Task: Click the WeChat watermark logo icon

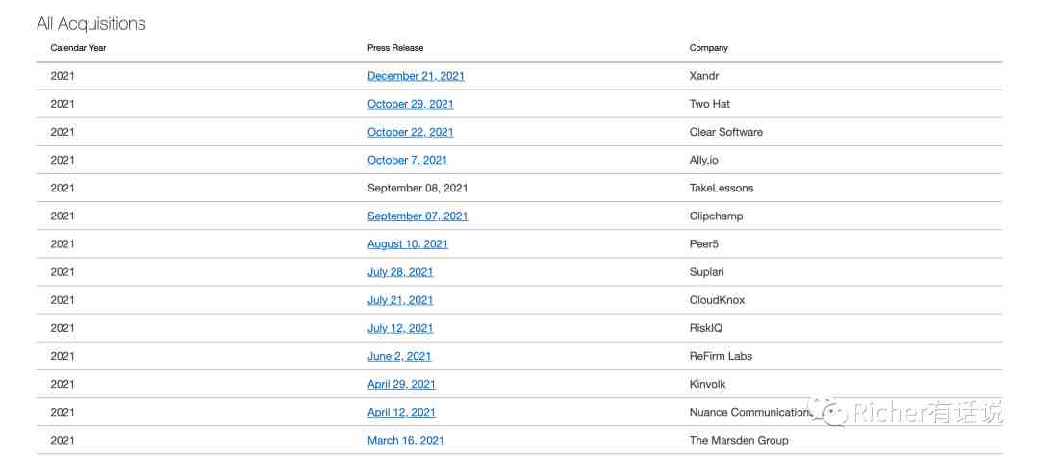Action: [827, 413]
